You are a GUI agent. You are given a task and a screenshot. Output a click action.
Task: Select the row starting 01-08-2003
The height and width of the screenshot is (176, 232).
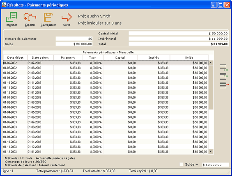pyautogui.click(x=106, y=132)
